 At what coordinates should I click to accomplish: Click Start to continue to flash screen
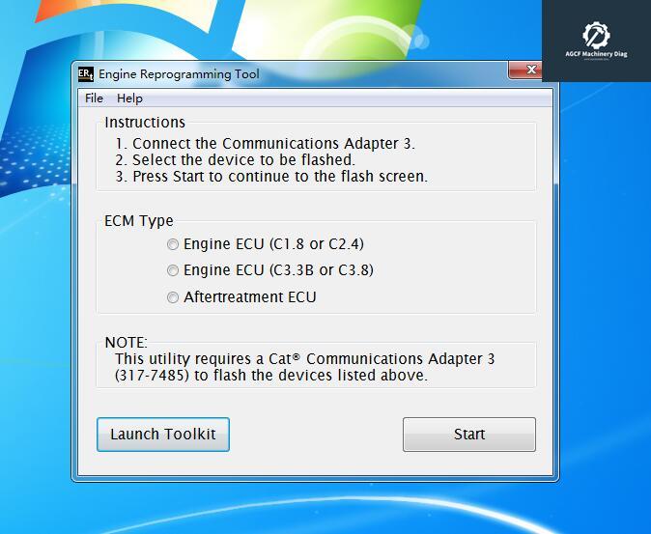coord(469,435)
